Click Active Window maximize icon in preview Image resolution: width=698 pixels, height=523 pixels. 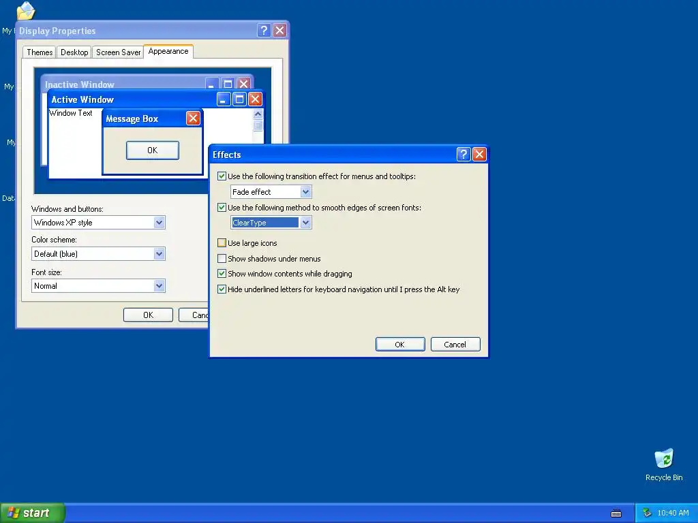[x=239, y=99]
